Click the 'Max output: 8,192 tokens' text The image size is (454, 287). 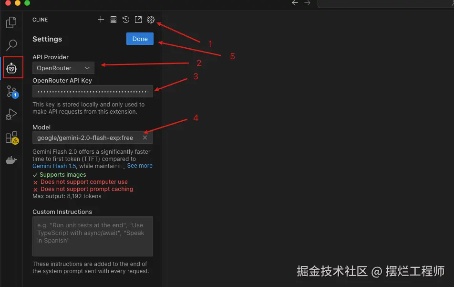[67, 196]
